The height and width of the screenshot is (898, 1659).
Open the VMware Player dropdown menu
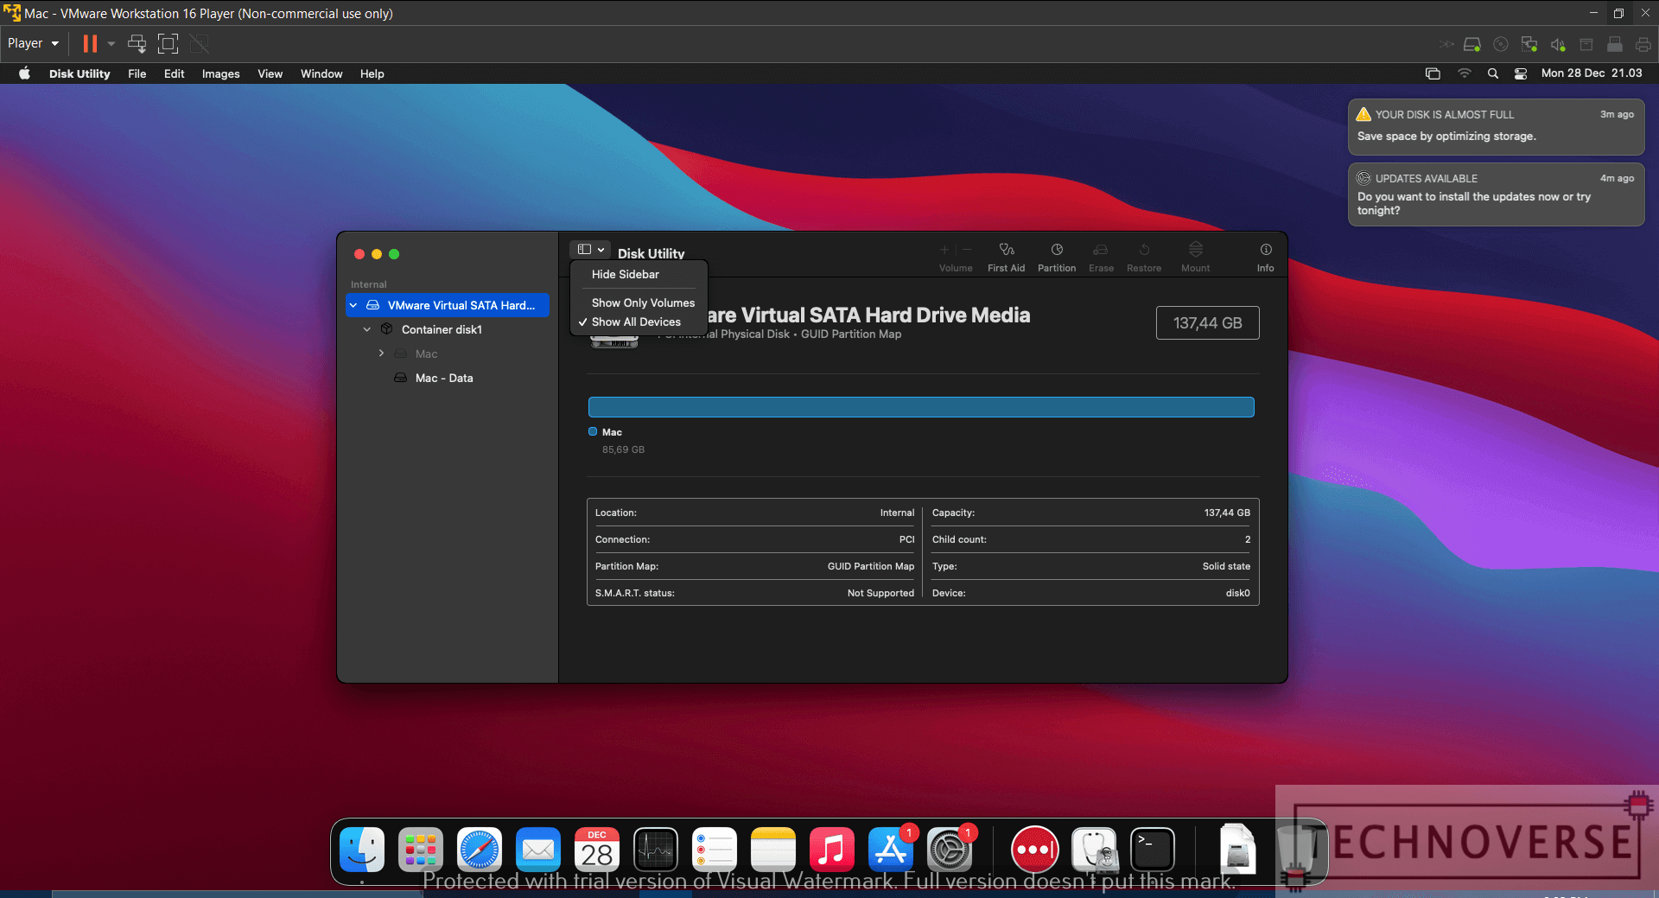pyautogui.click(x=34, y=43)
